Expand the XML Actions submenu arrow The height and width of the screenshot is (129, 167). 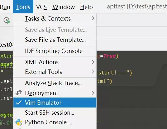93,62
